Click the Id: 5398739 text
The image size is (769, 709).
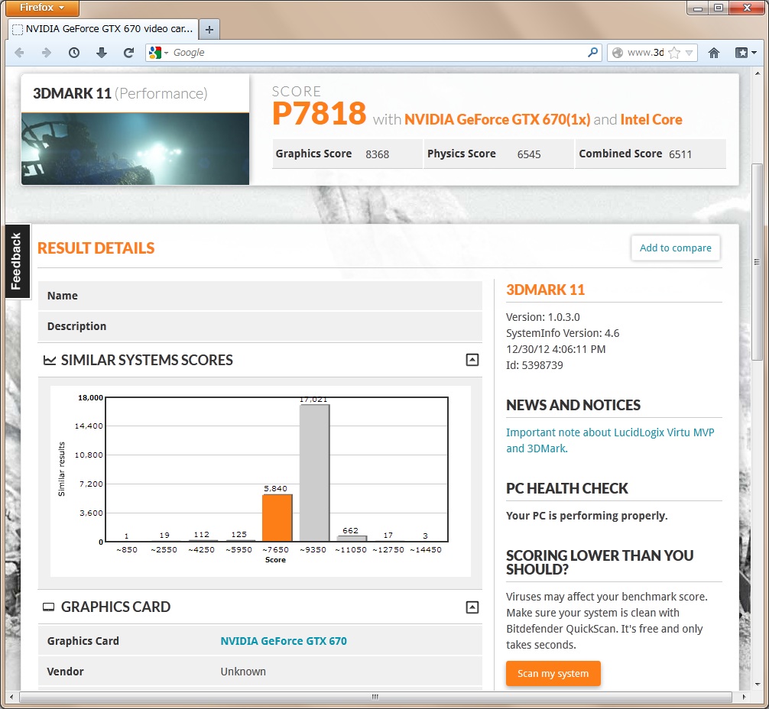coord(534,365)
